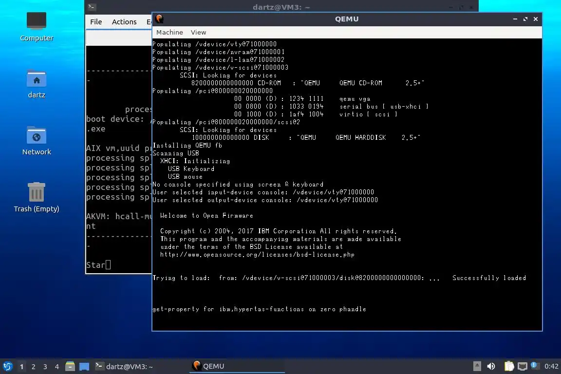Minimize the QEMU window

(515, 19)
